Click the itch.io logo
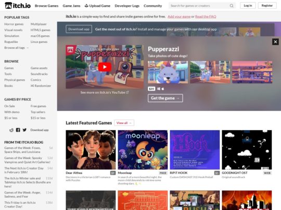 pos(18,6)
